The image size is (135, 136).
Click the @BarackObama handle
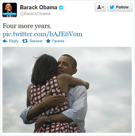(x=35, y=14)
